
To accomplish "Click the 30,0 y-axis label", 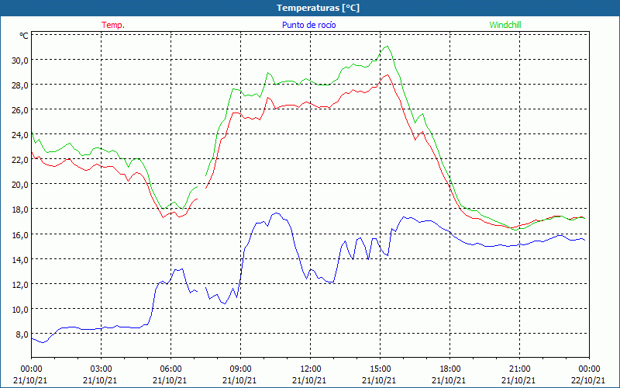I will pos(20,61).
